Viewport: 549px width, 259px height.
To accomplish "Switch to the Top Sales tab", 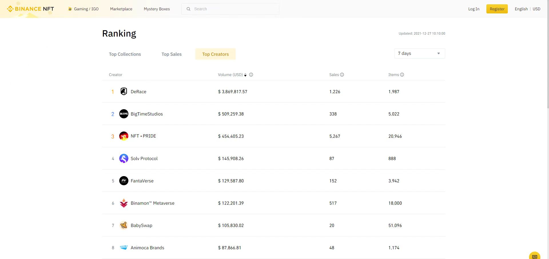I will click(x=171, y=54).
